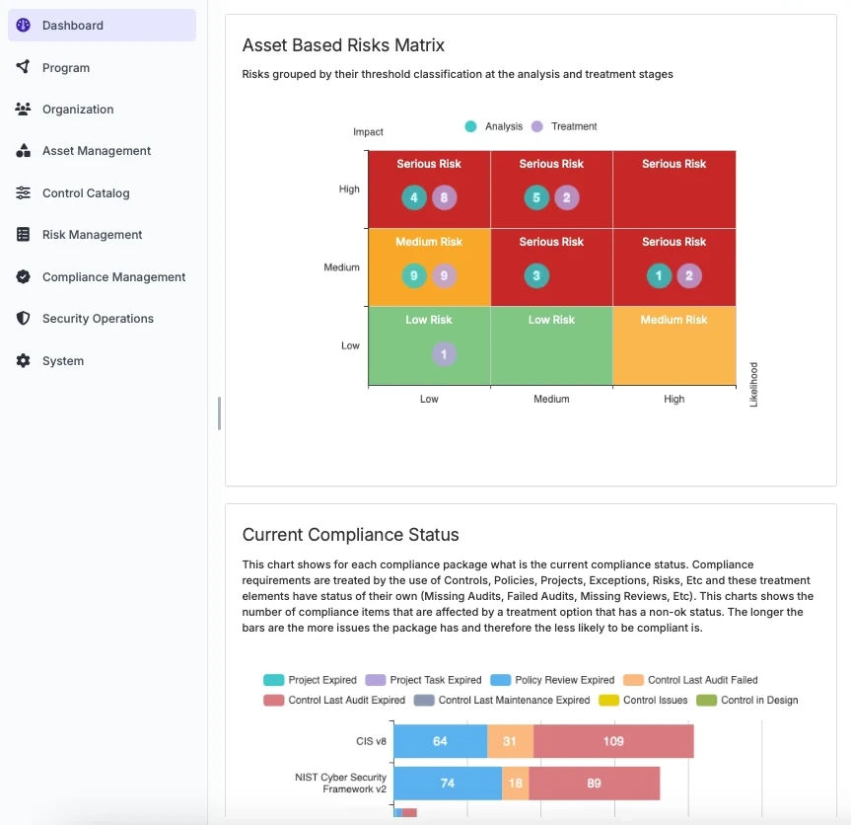Toggle Control in Design legend entry
Image resolution: width=851 pixels, height=825 pixels.
click(746, 700)
